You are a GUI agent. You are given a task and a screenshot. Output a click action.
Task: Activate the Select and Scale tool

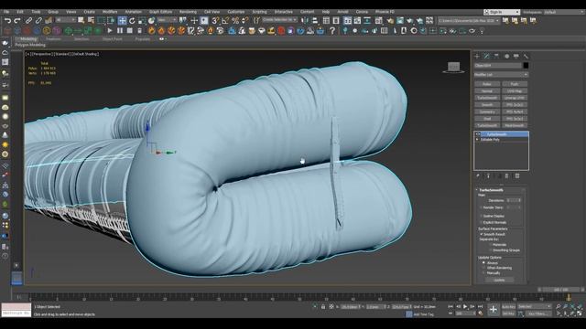click(x=142, y=20)
